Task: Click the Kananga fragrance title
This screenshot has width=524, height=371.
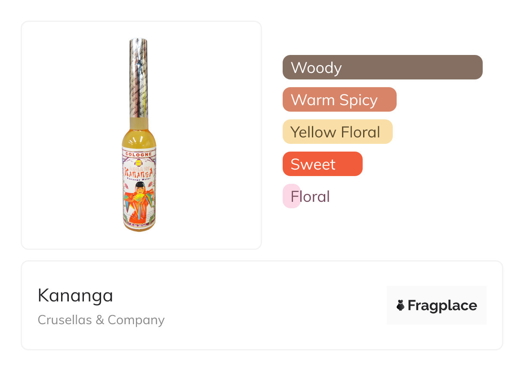Action: pyautogui.click(x=75, y=295)
